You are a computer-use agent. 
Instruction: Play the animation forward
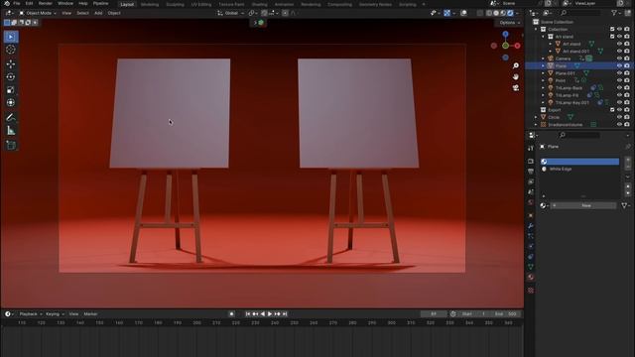coord(270,314)
